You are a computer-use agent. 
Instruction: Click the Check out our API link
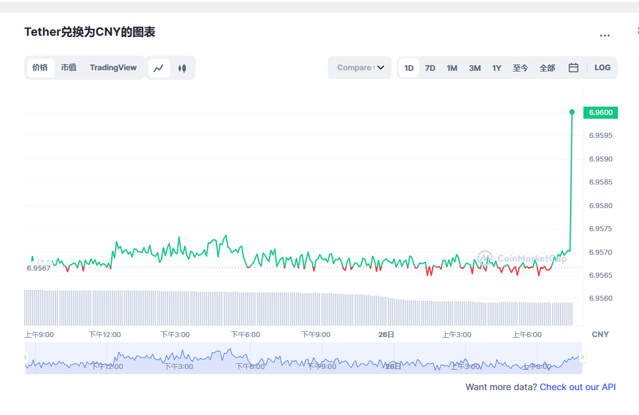578,387
